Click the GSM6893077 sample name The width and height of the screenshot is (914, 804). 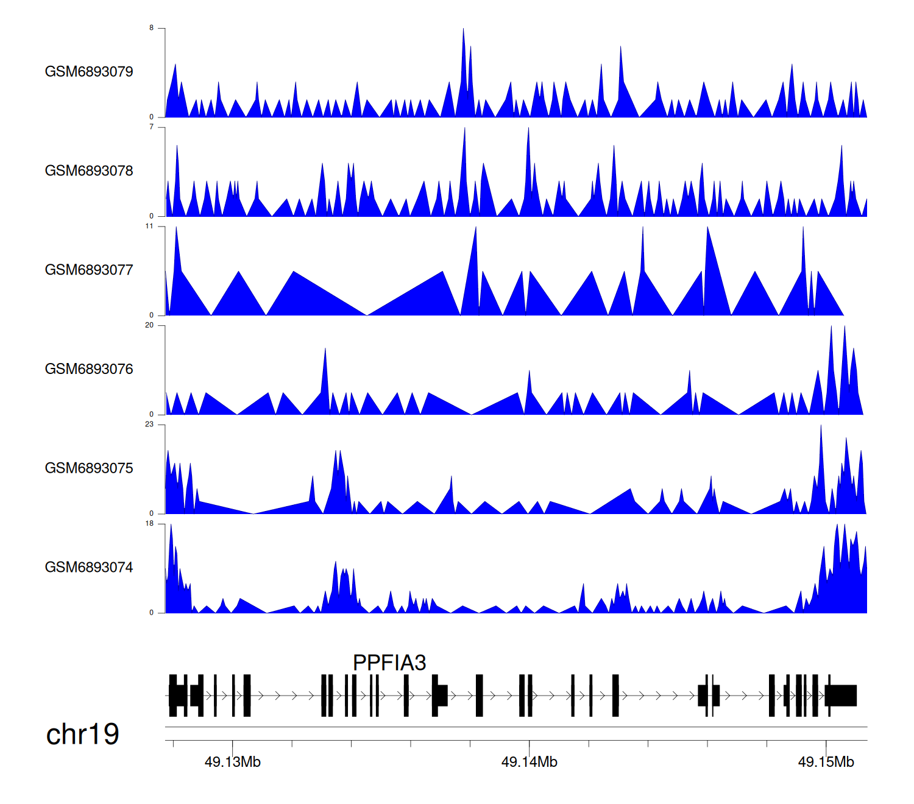(x=89, y=270)
